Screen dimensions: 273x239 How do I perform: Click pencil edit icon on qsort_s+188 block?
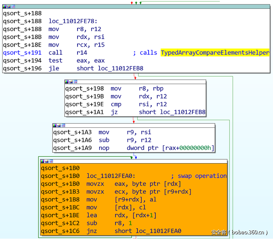[9, 7]
